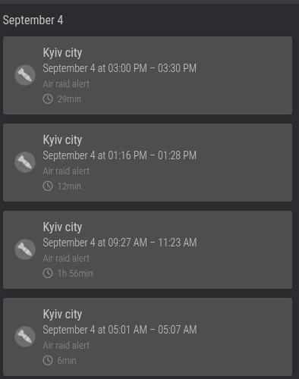This screenshot has width=299, height=379.
Task: Click the 1h 56min duration text
Action: [75, 274]
